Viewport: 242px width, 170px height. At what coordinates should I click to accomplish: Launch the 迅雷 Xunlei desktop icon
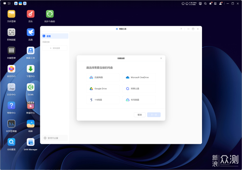pyautogui.click(x=31, y=32)
